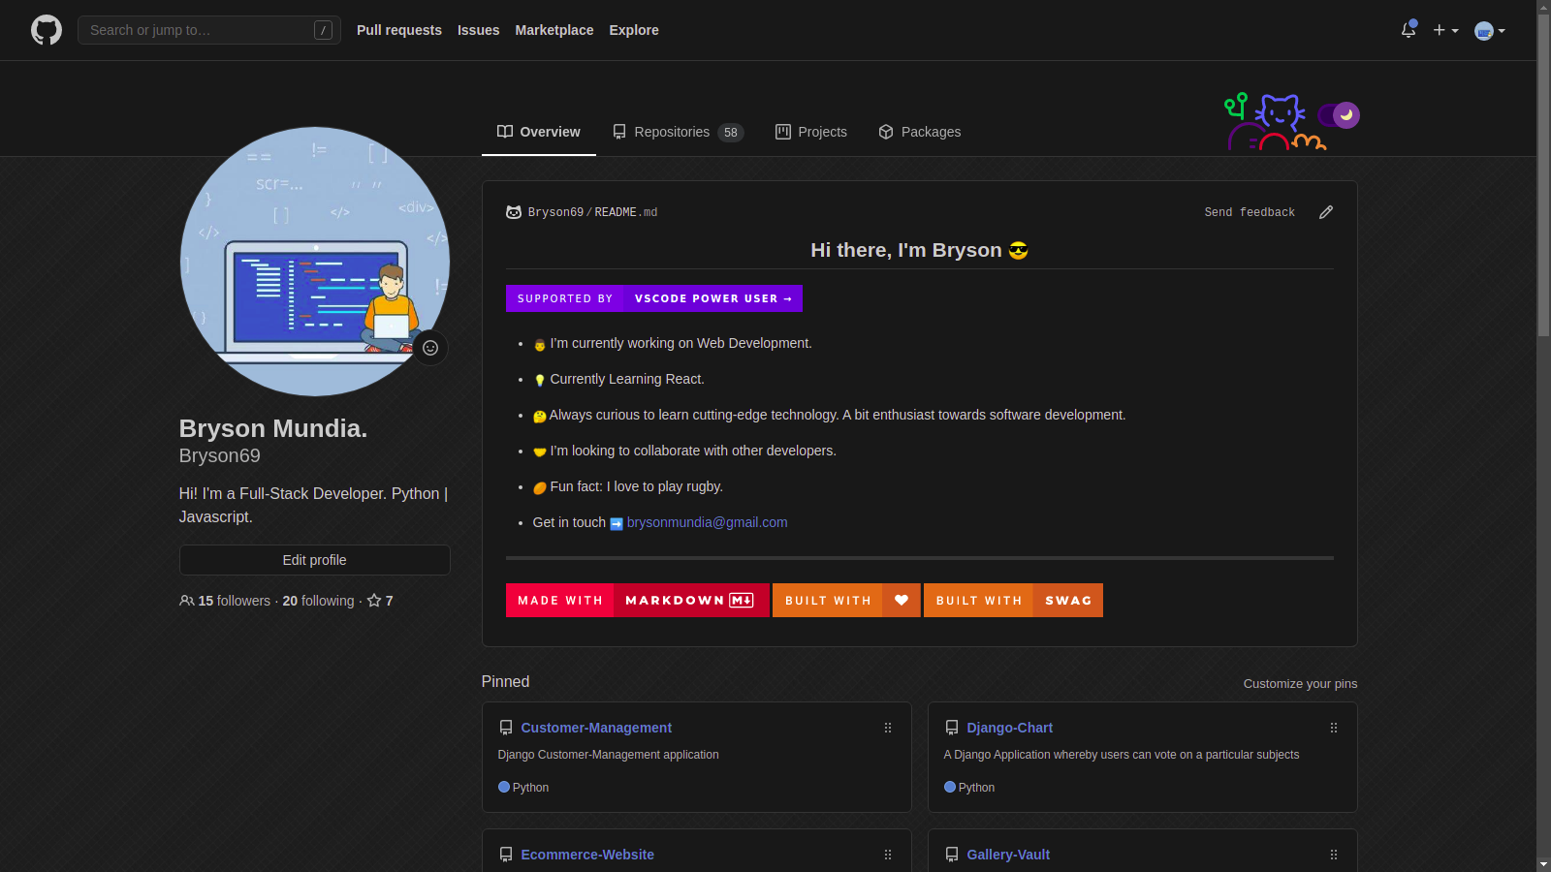
Task: Grab the Gallery-Vault pin reorder handle
Action: click(1334, 855)
